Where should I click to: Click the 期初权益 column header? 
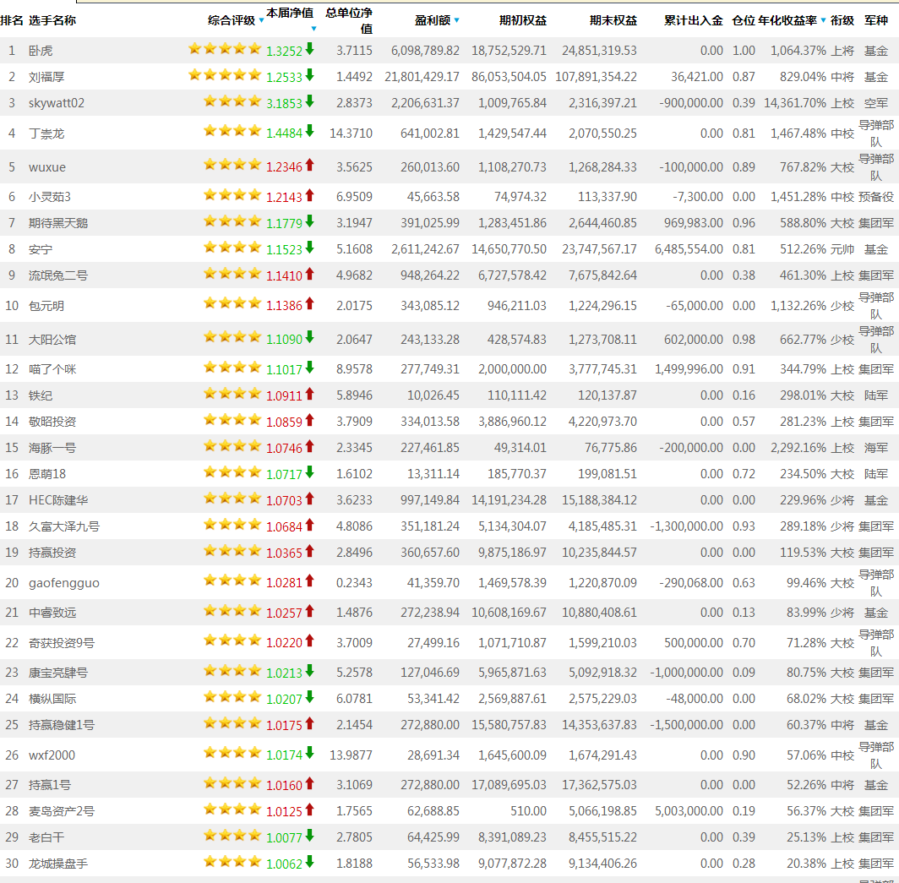[x=522, y=20]
